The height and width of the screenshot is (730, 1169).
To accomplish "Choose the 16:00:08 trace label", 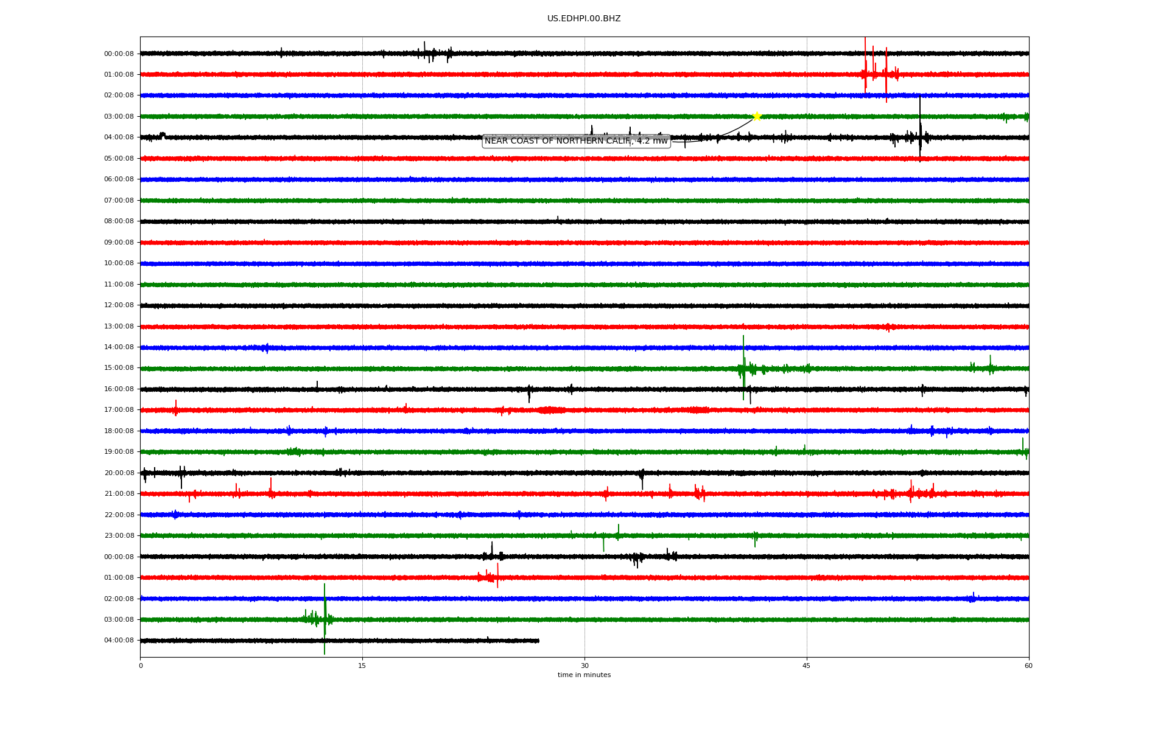I will click(119, 389).
